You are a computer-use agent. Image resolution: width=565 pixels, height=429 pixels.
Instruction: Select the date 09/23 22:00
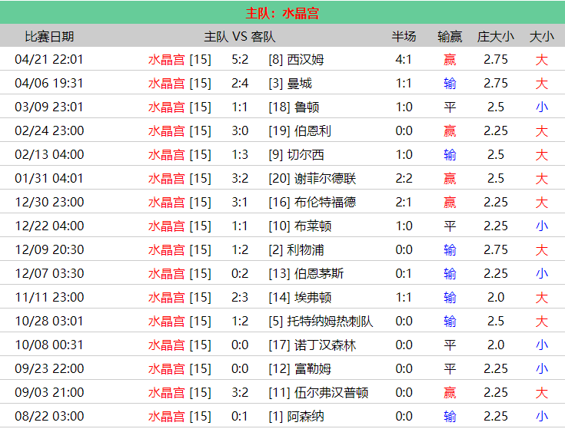49,368
